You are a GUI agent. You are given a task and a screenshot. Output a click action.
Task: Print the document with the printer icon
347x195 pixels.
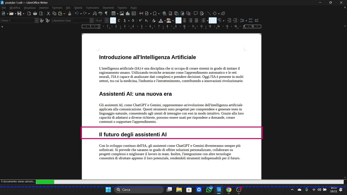[x=35, y=13]
